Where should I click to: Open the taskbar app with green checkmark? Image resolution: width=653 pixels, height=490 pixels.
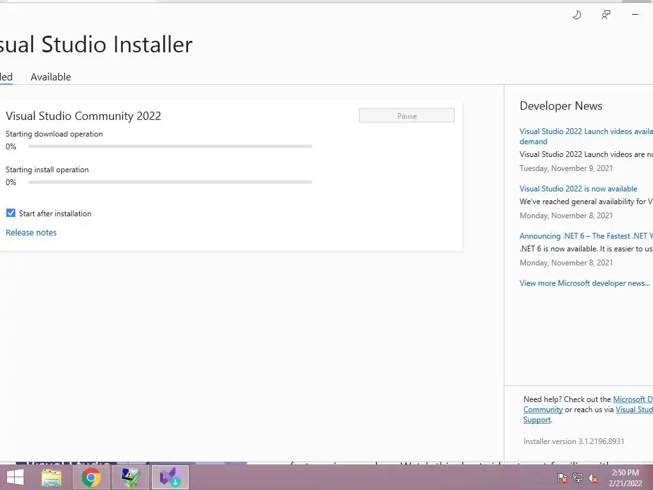click(x=131, y=477)
